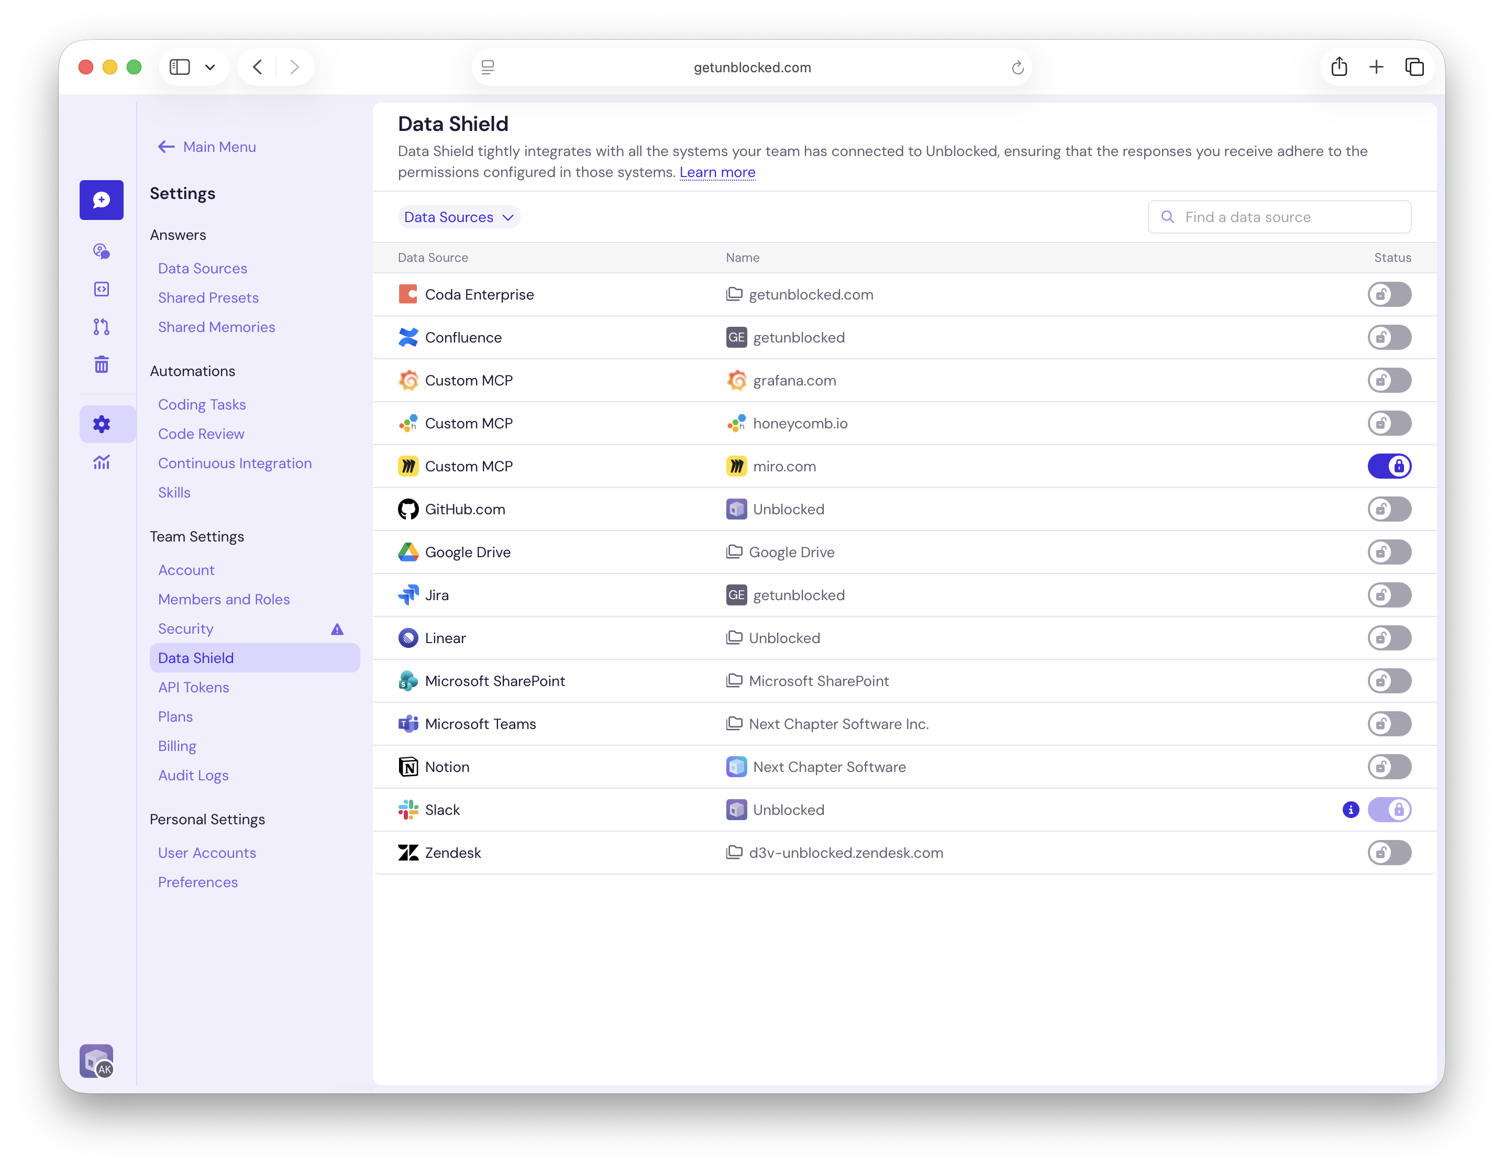Open Shared Memories settings

(216, 327)
